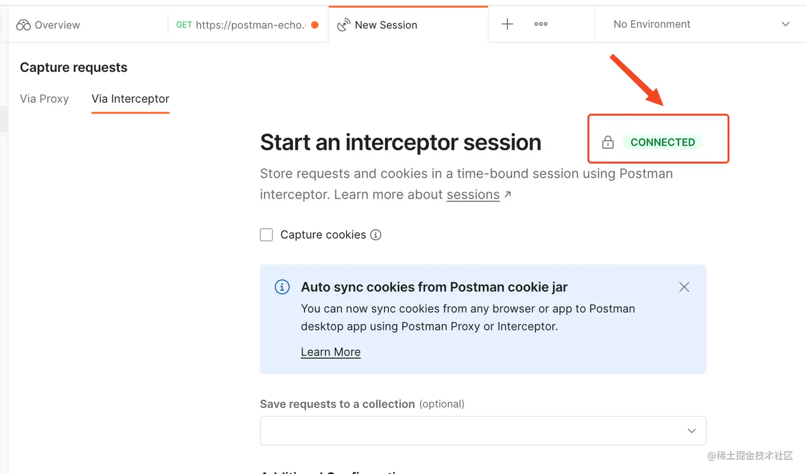Click the lock icon beside CONNECTED
This screenshot has height=474, width=806.
click(608, 142)
